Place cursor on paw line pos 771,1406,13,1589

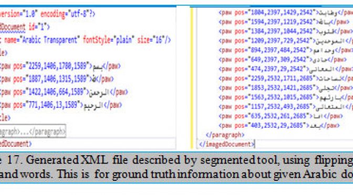61,105
